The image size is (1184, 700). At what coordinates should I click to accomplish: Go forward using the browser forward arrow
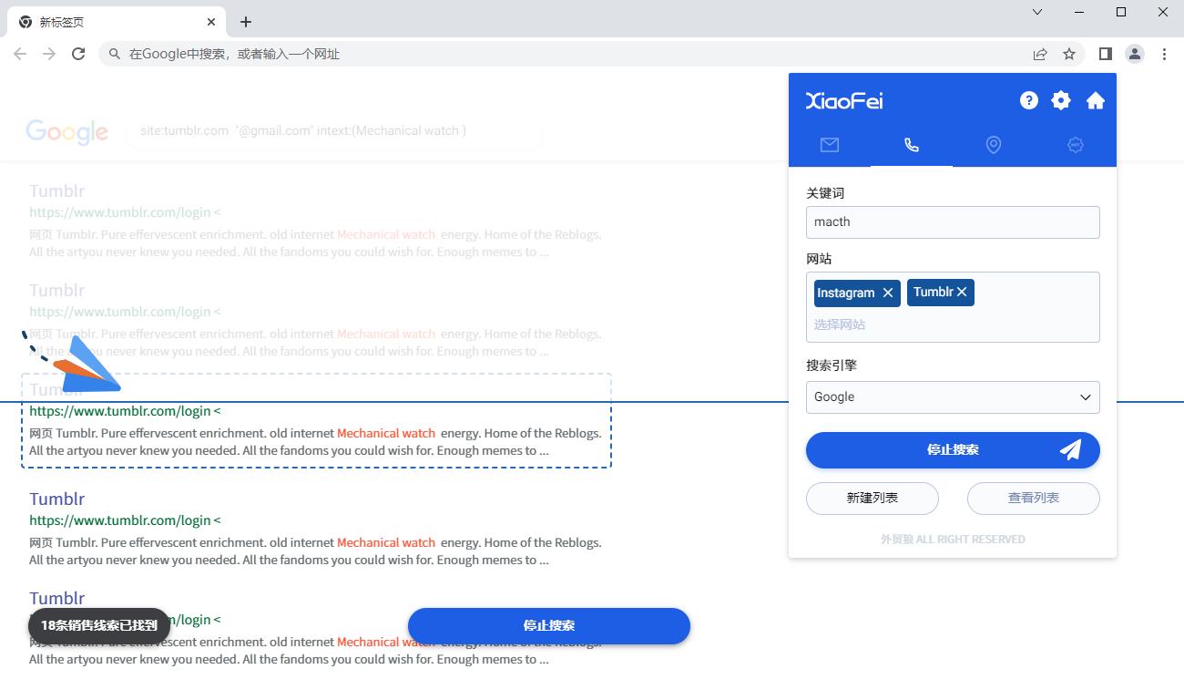click(49, 54)
